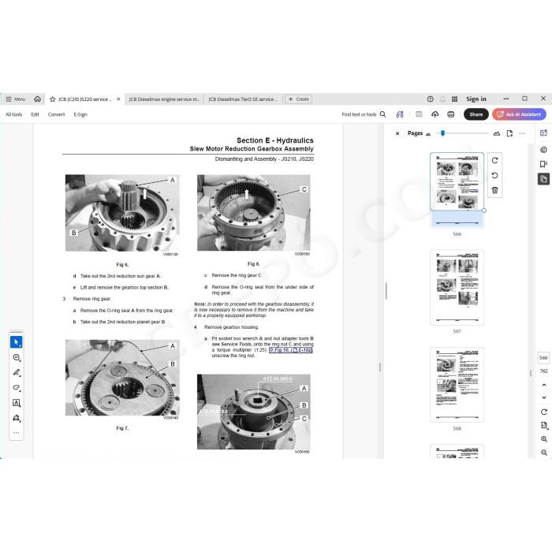Screen dimensions: 552x552
Task: Click the upload to cloud icon
Action: pyautogui.click(x=435, y=114)
